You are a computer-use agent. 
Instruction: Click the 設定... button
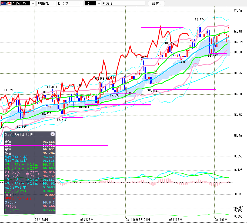pyautogui.click(x=156, y=4)
